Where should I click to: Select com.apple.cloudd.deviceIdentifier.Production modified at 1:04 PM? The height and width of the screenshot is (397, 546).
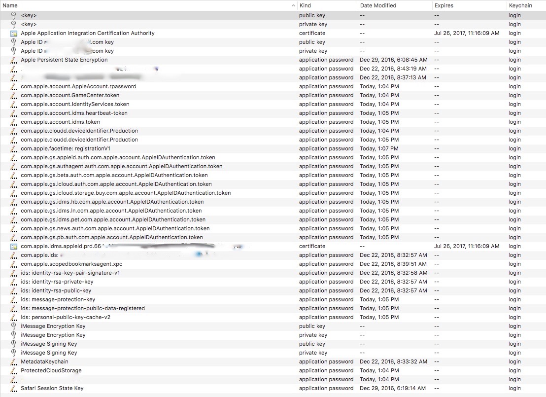(x=273, y=131)
